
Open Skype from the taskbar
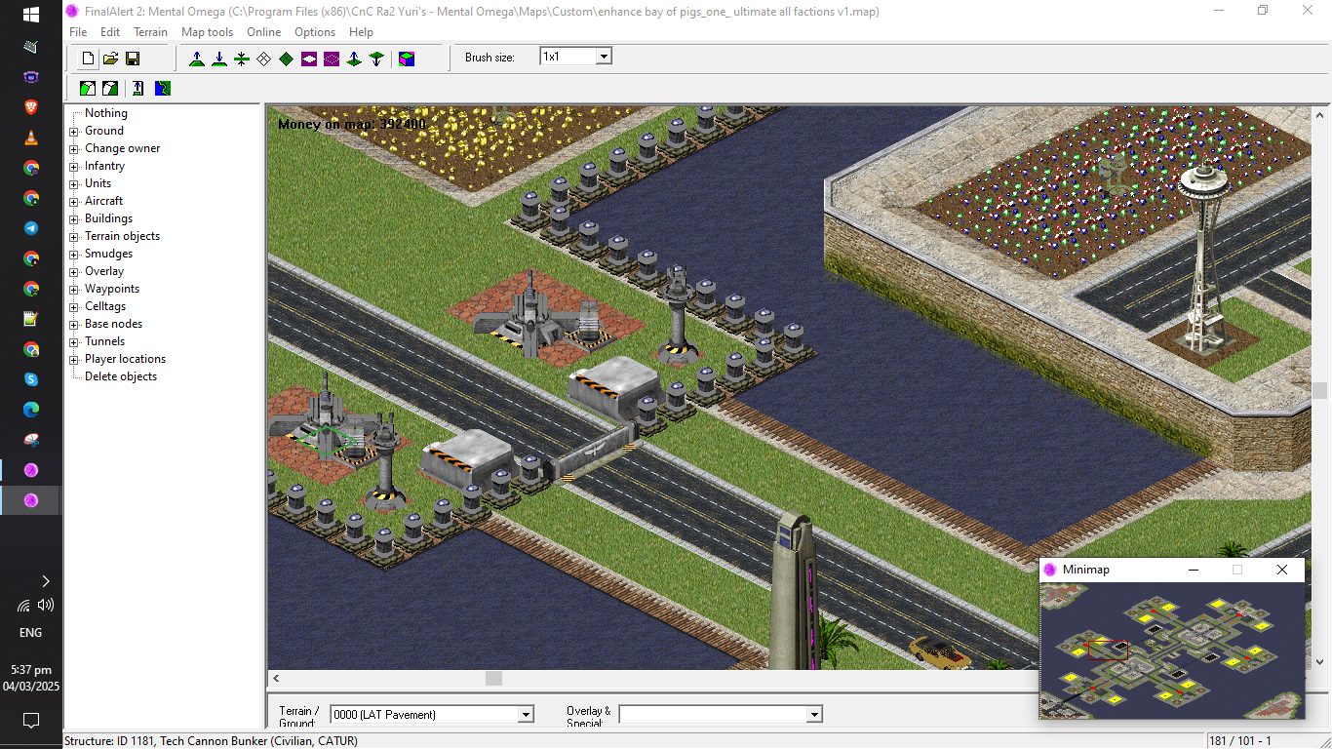coord(30,379)
